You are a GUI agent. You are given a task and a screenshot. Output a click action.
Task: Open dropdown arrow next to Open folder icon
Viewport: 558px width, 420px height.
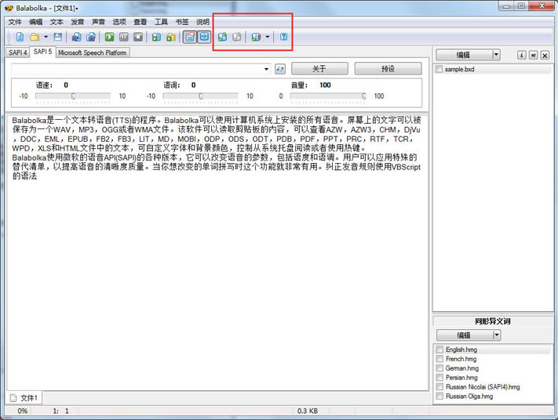pyautogui.click(x=46, y=37)
